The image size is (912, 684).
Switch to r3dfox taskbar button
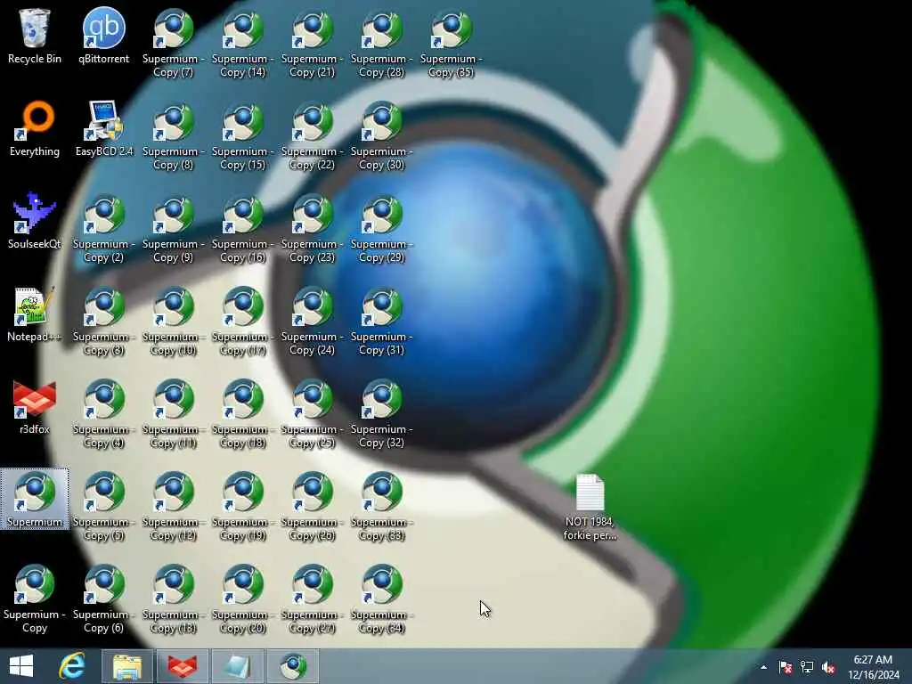pos(183,666)
